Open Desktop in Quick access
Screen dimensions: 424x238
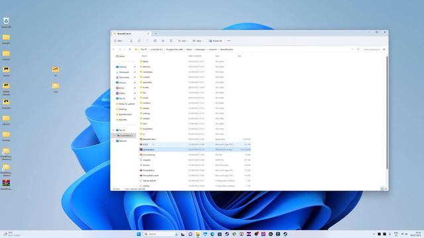[121, 67]
